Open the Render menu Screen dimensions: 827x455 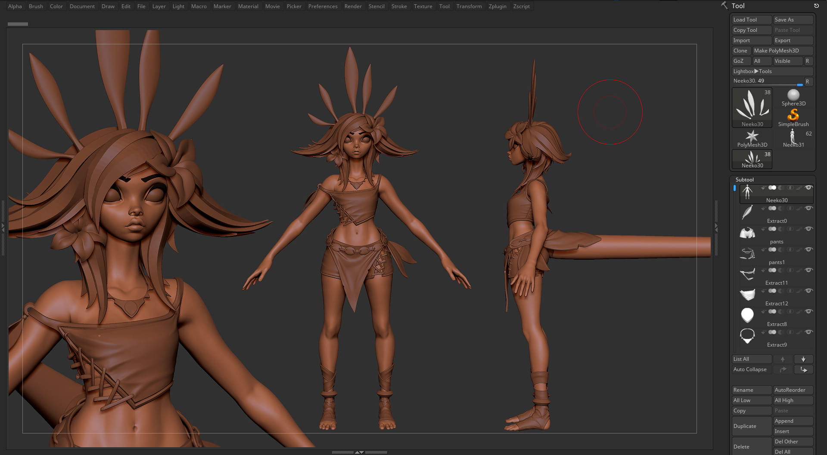point(353,6)
